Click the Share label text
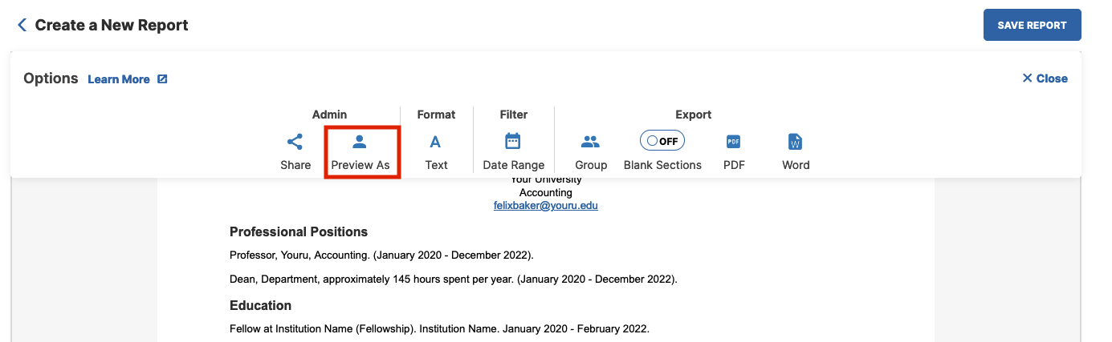1112x342 pixels. coord(295,165)
